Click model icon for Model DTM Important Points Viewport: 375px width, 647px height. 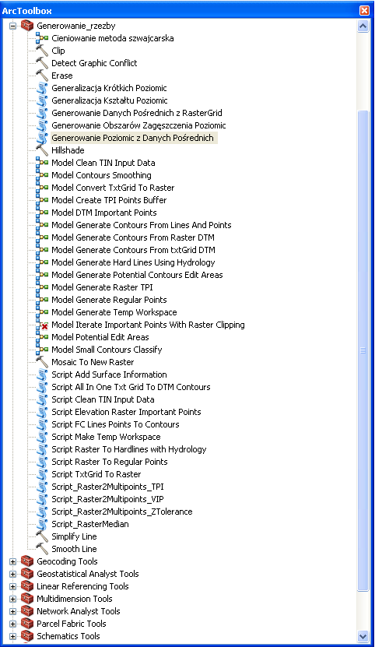(42, 213)
